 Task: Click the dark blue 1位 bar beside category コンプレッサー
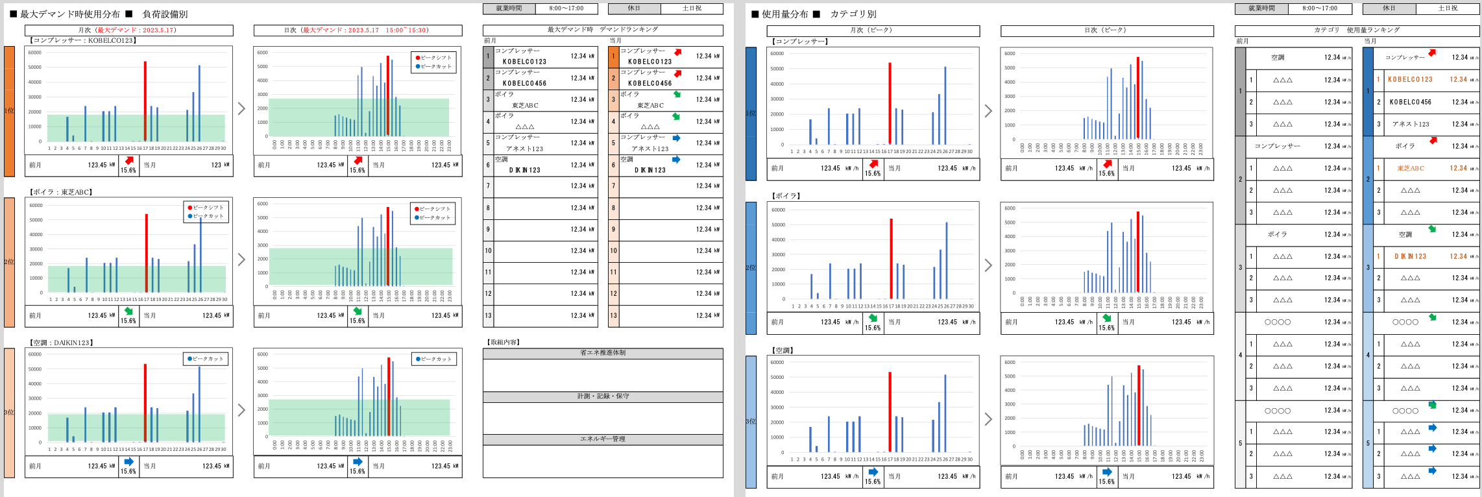tap(751, 114)
